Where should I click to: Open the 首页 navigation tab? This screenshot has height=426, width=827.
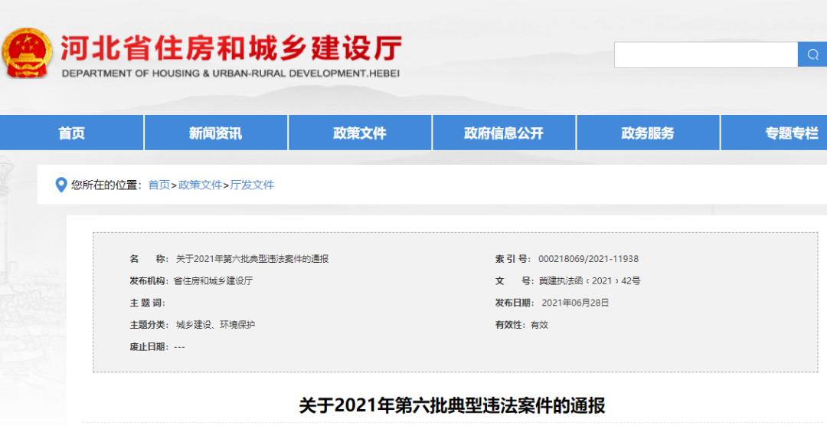coord(71,133)
